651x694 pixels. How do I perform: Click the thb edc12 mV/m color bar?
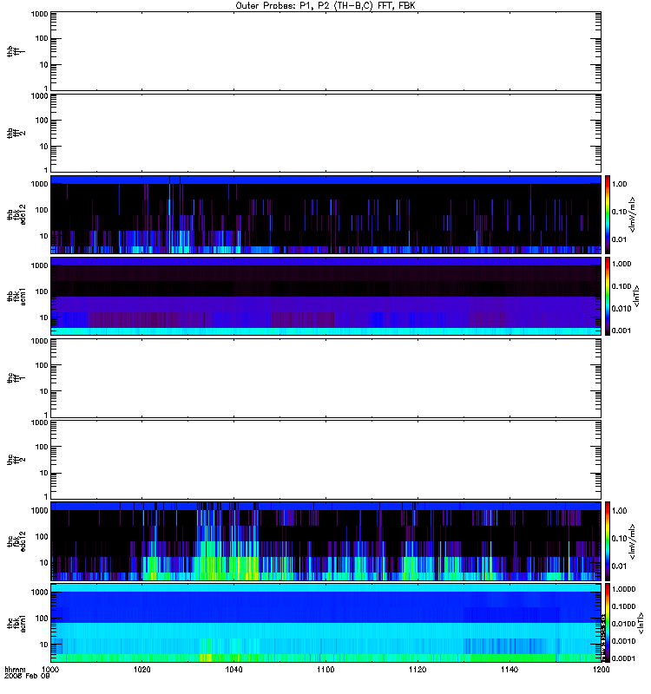[608, 214]
